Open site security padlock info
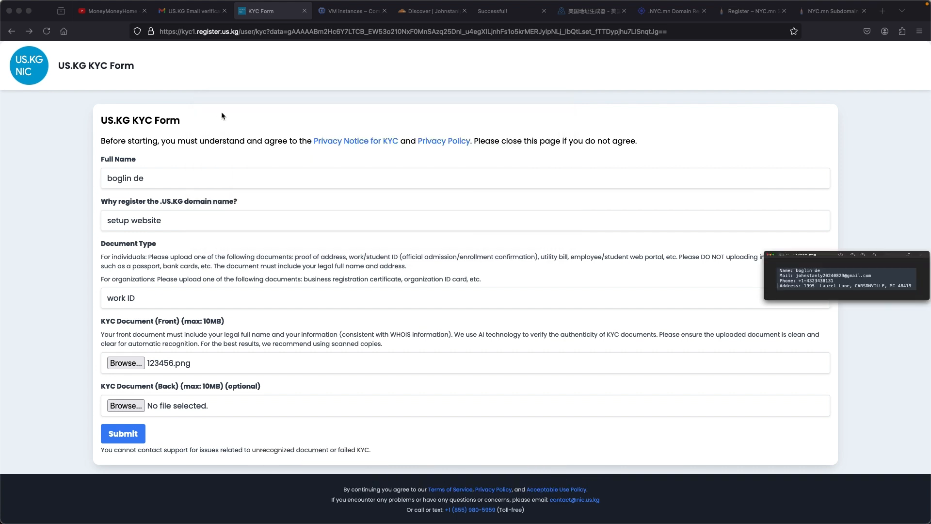The height and width of the screenshot is (524, 931). pyautogui.click(x=151, y=32)
